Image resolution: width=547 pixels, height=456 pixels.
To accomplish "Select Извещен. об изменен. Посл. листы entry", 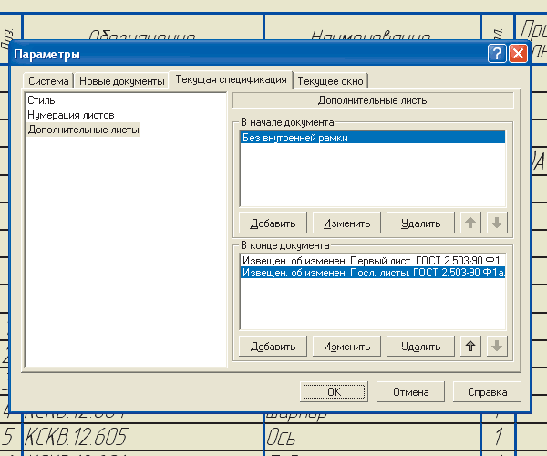I will click(372, 273).
